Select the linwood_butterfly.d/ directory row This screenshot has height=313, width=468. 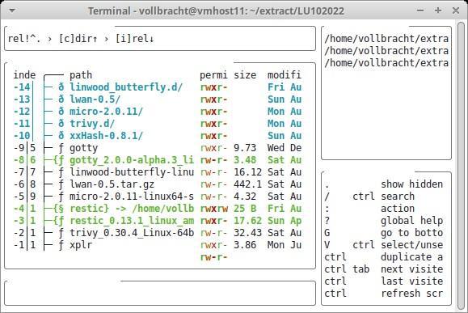pos(158,87)
